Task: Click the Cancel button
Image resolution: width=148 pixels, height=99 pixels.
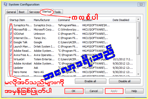Action: point(94,91)
